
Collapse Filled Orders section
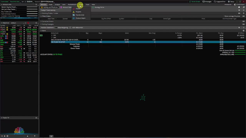[41, 16]
